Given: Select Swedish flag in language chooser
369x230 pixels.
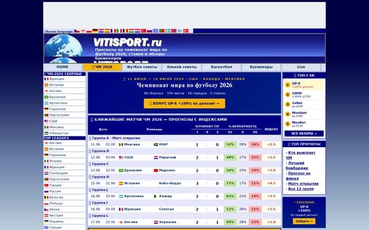Looking at the screenshot, I should [168, 30].
